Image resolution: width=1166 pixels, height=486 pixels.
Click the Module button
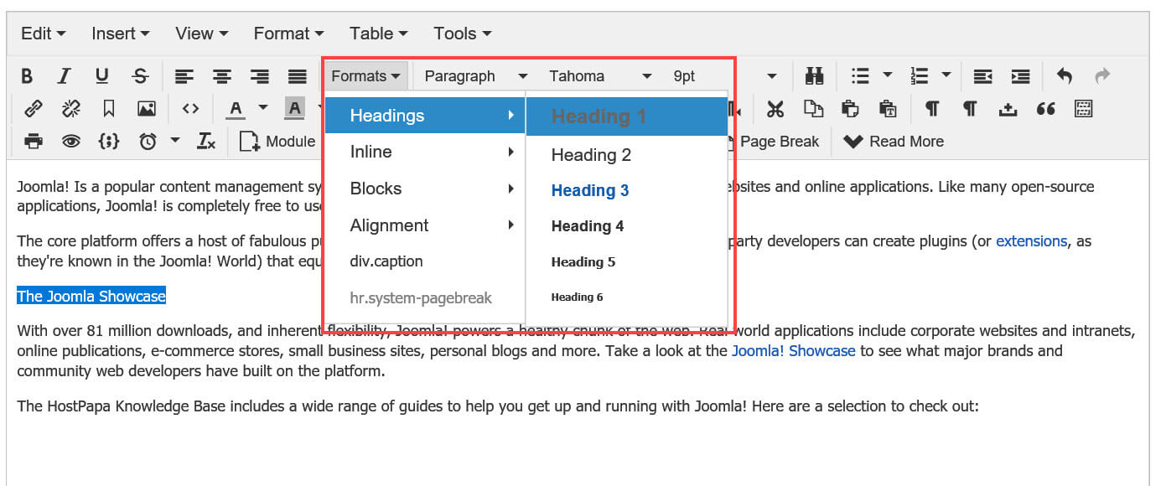pos(277,142)
